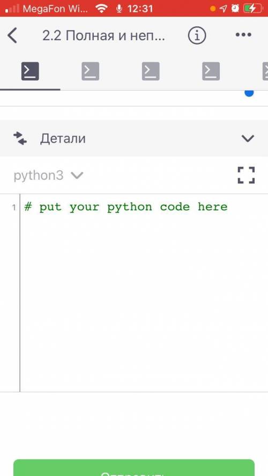The width and height of the screenshot is (268, 476).
Task: Tap the python3 dropdown arrow
Action: click(x=77, y=175)
